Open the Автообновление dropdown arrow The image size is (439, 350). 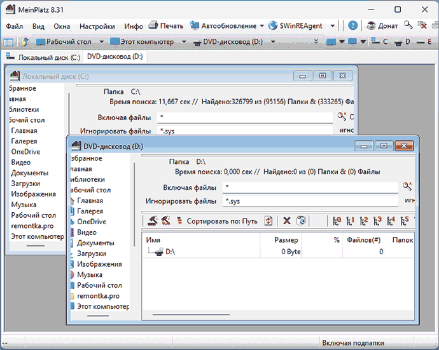(261, 25)
